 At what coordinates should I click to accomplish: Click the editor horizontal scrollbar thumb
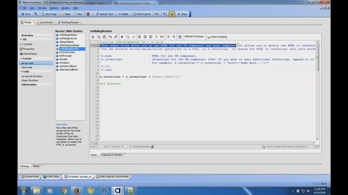pos(96,142)
